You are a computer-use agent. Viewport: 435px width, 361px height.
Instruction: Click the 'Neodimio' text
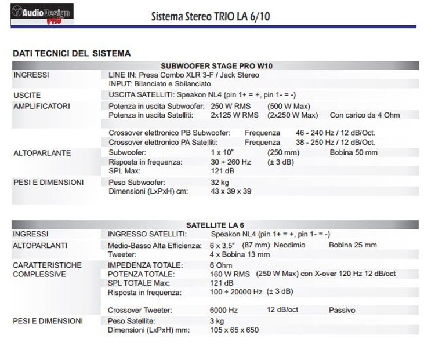tap(289, 245)
